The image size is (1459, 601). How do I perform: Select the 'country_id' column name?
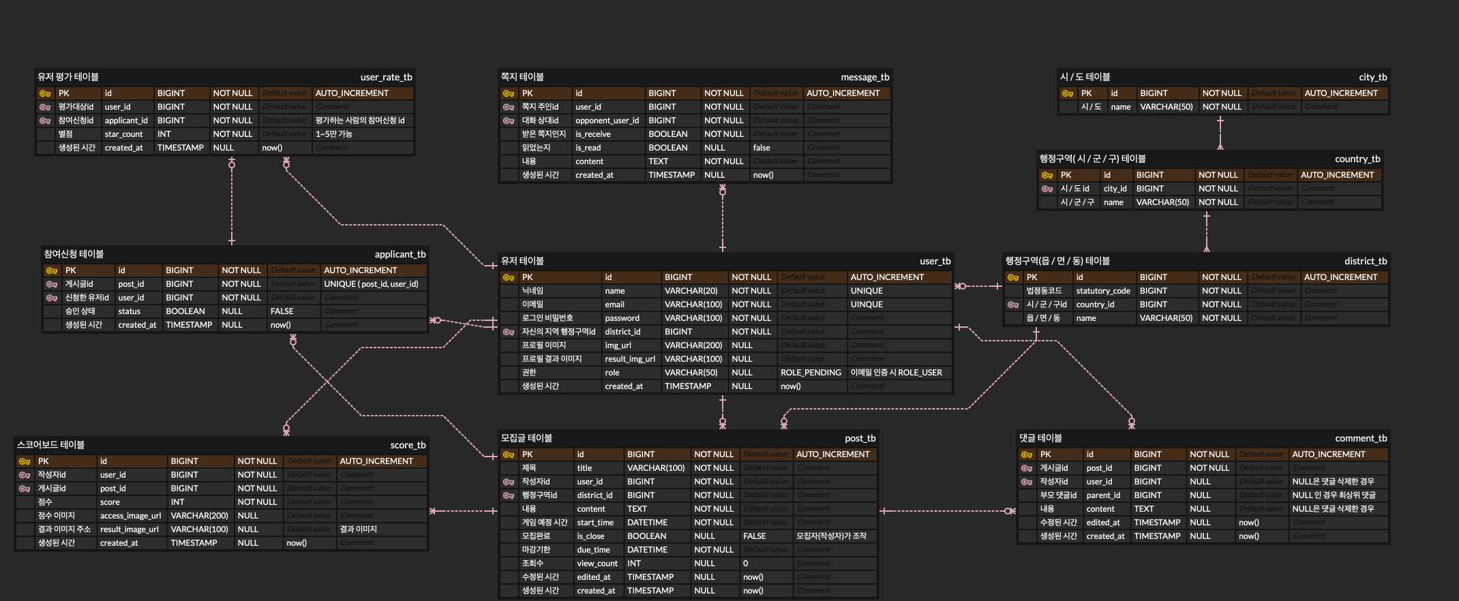1096,305
